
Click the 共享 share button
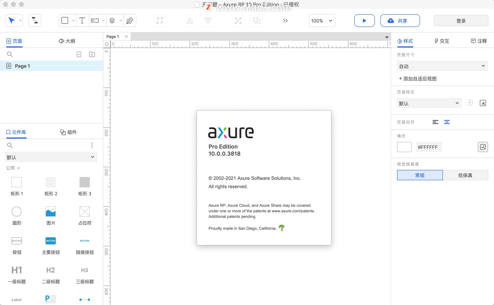[400, 21]
